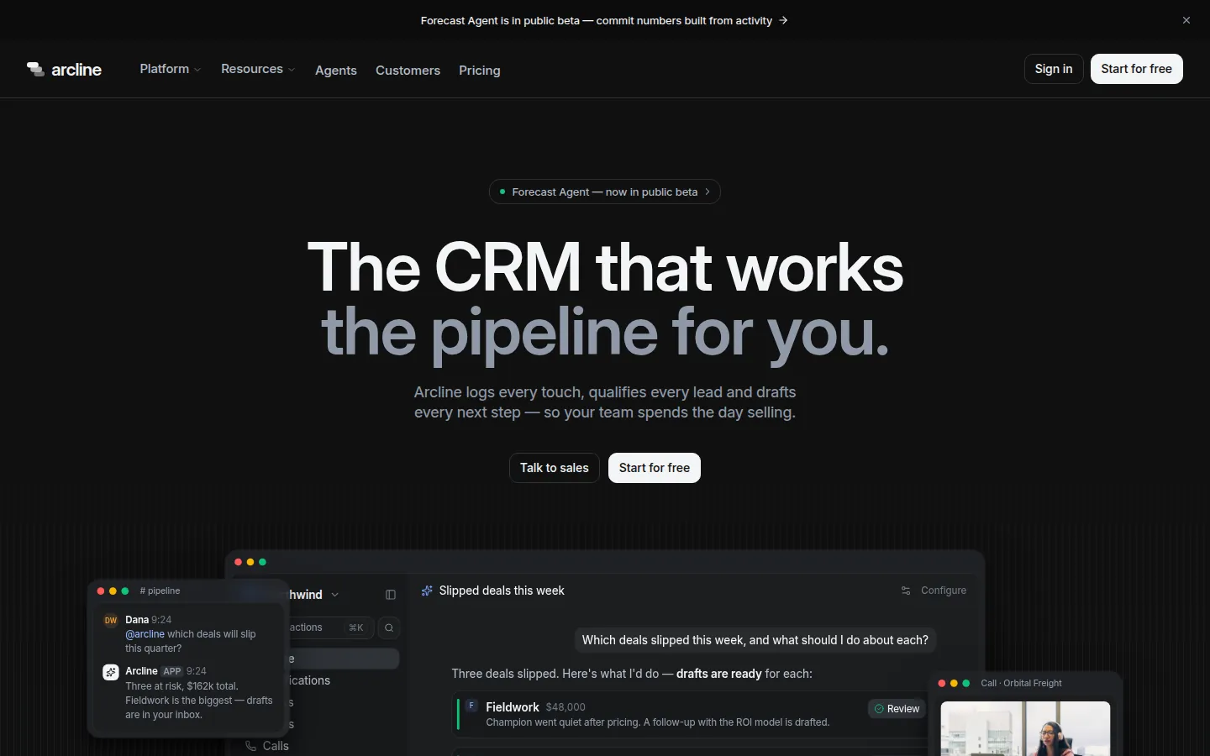This screenshot has width=1210, height=756.
Task: Click the green dot of the main app window
Action: (x=262, y=562)
